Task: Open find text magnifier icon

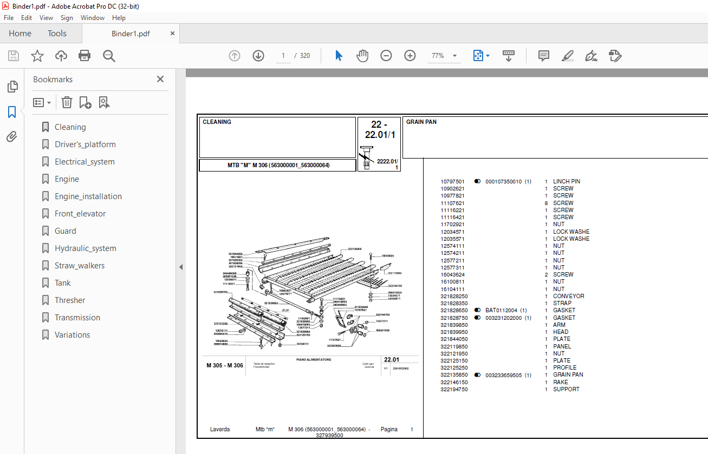Action: [109, 56]
